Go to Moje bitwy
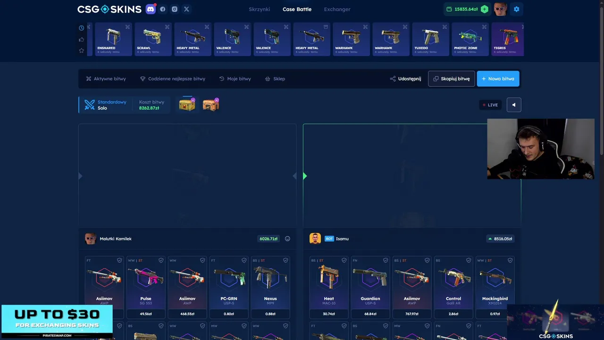604x340 pixels. point(235,78)
